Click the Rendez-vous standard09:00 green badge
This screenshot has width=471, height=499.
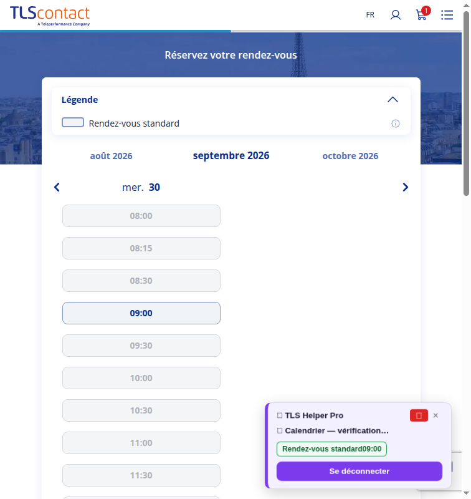click(331, 449)
